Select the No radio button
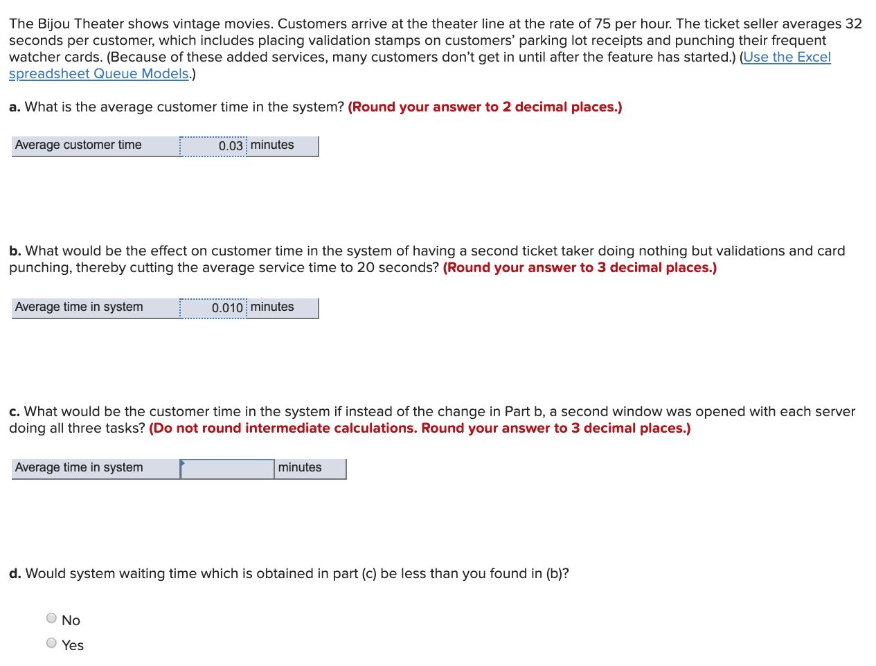Viewport: 876px width, 666px height. [51, 618]
